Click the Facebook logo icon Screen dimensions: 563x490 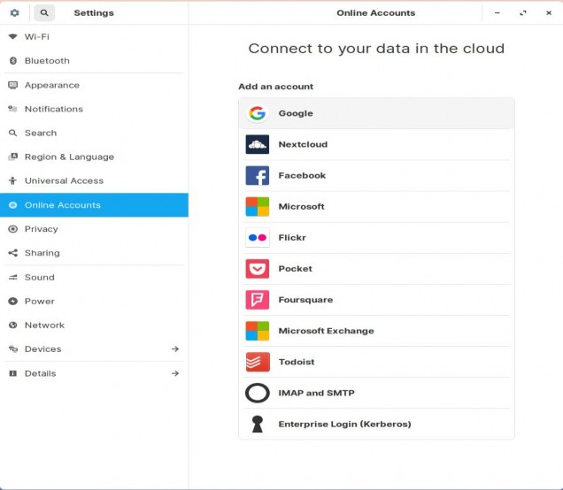click(258, 175)
